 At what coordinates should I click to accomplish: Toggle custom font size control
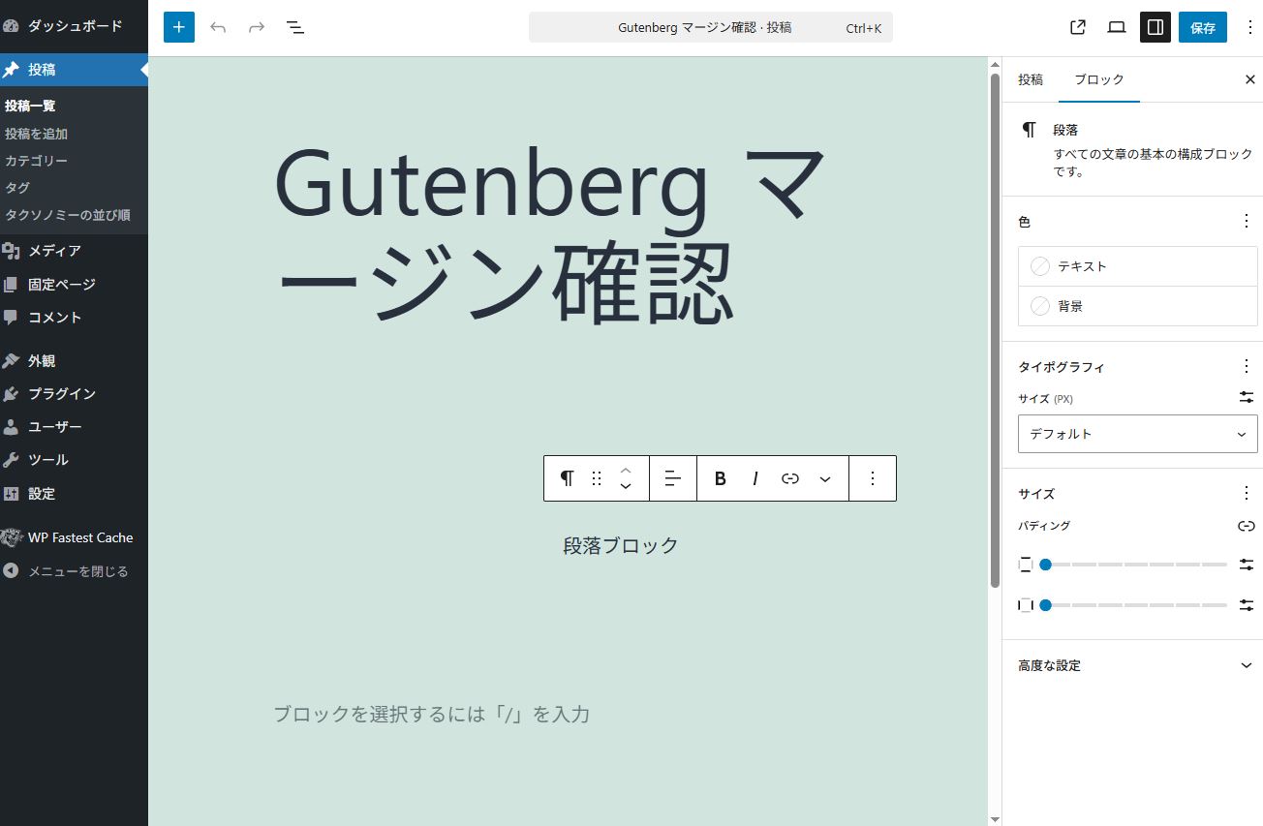pos(1246,397)
